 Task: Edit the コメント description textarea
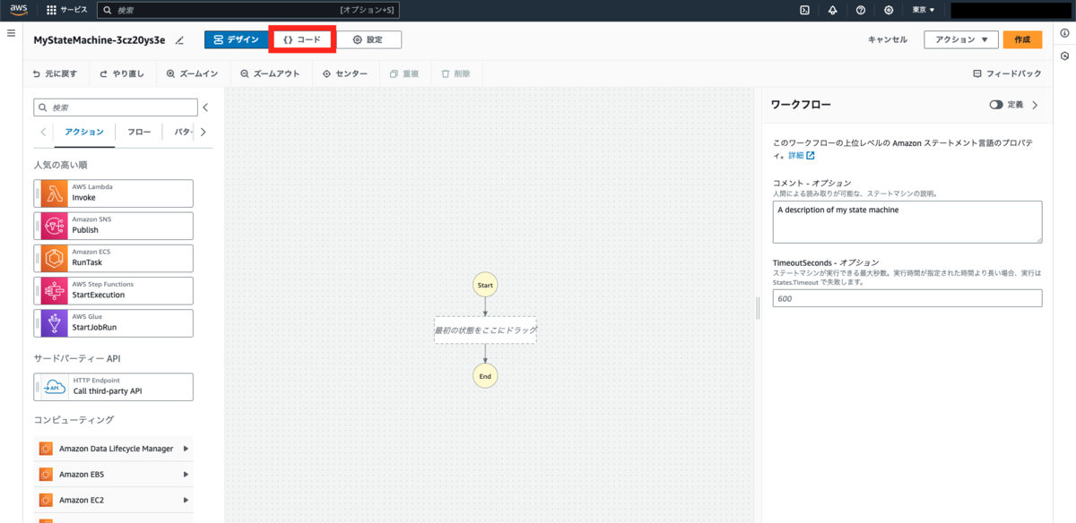(x=907, y=221)
